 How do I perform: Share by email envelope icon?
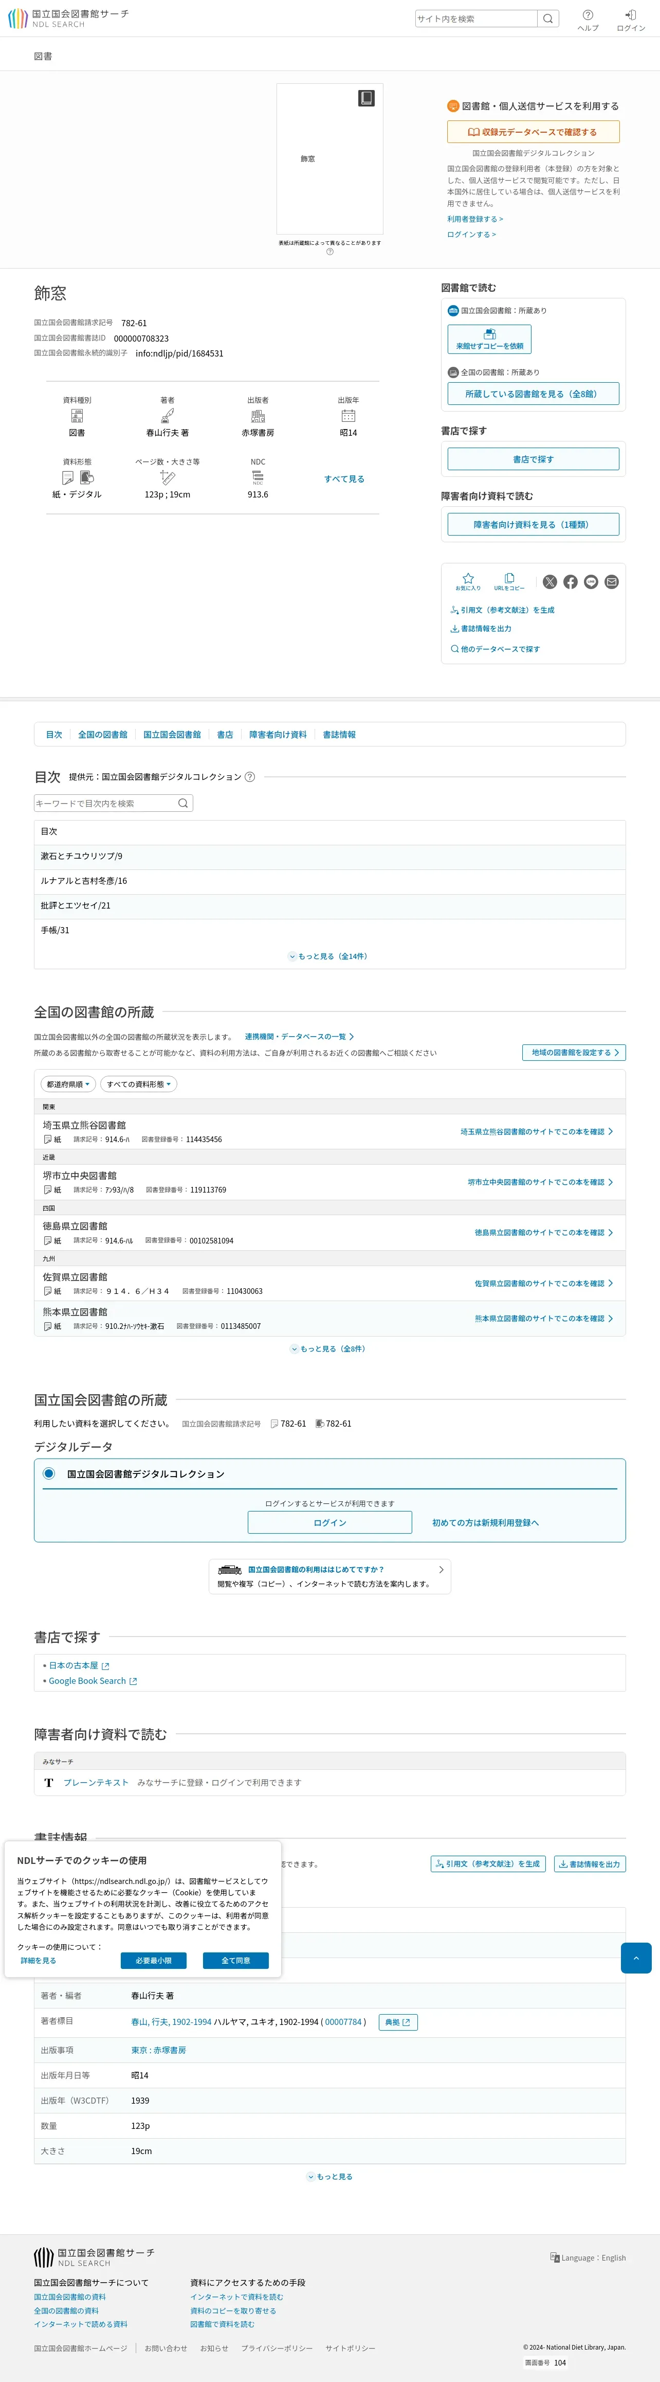pos(611,582)
